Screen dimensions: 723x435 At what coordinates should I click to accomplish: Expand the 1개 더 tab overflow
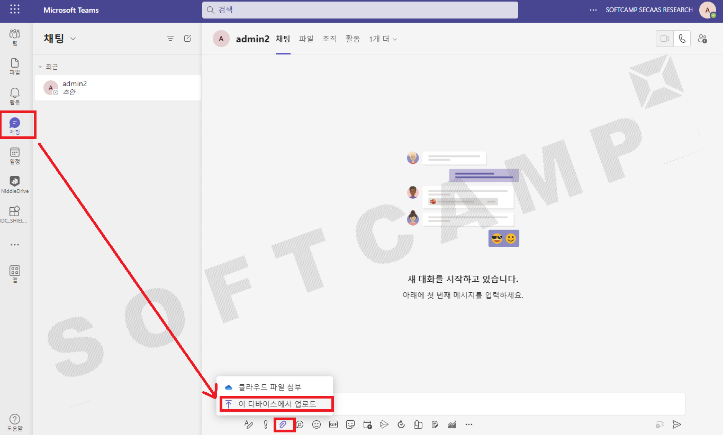[x=383, y=39]
